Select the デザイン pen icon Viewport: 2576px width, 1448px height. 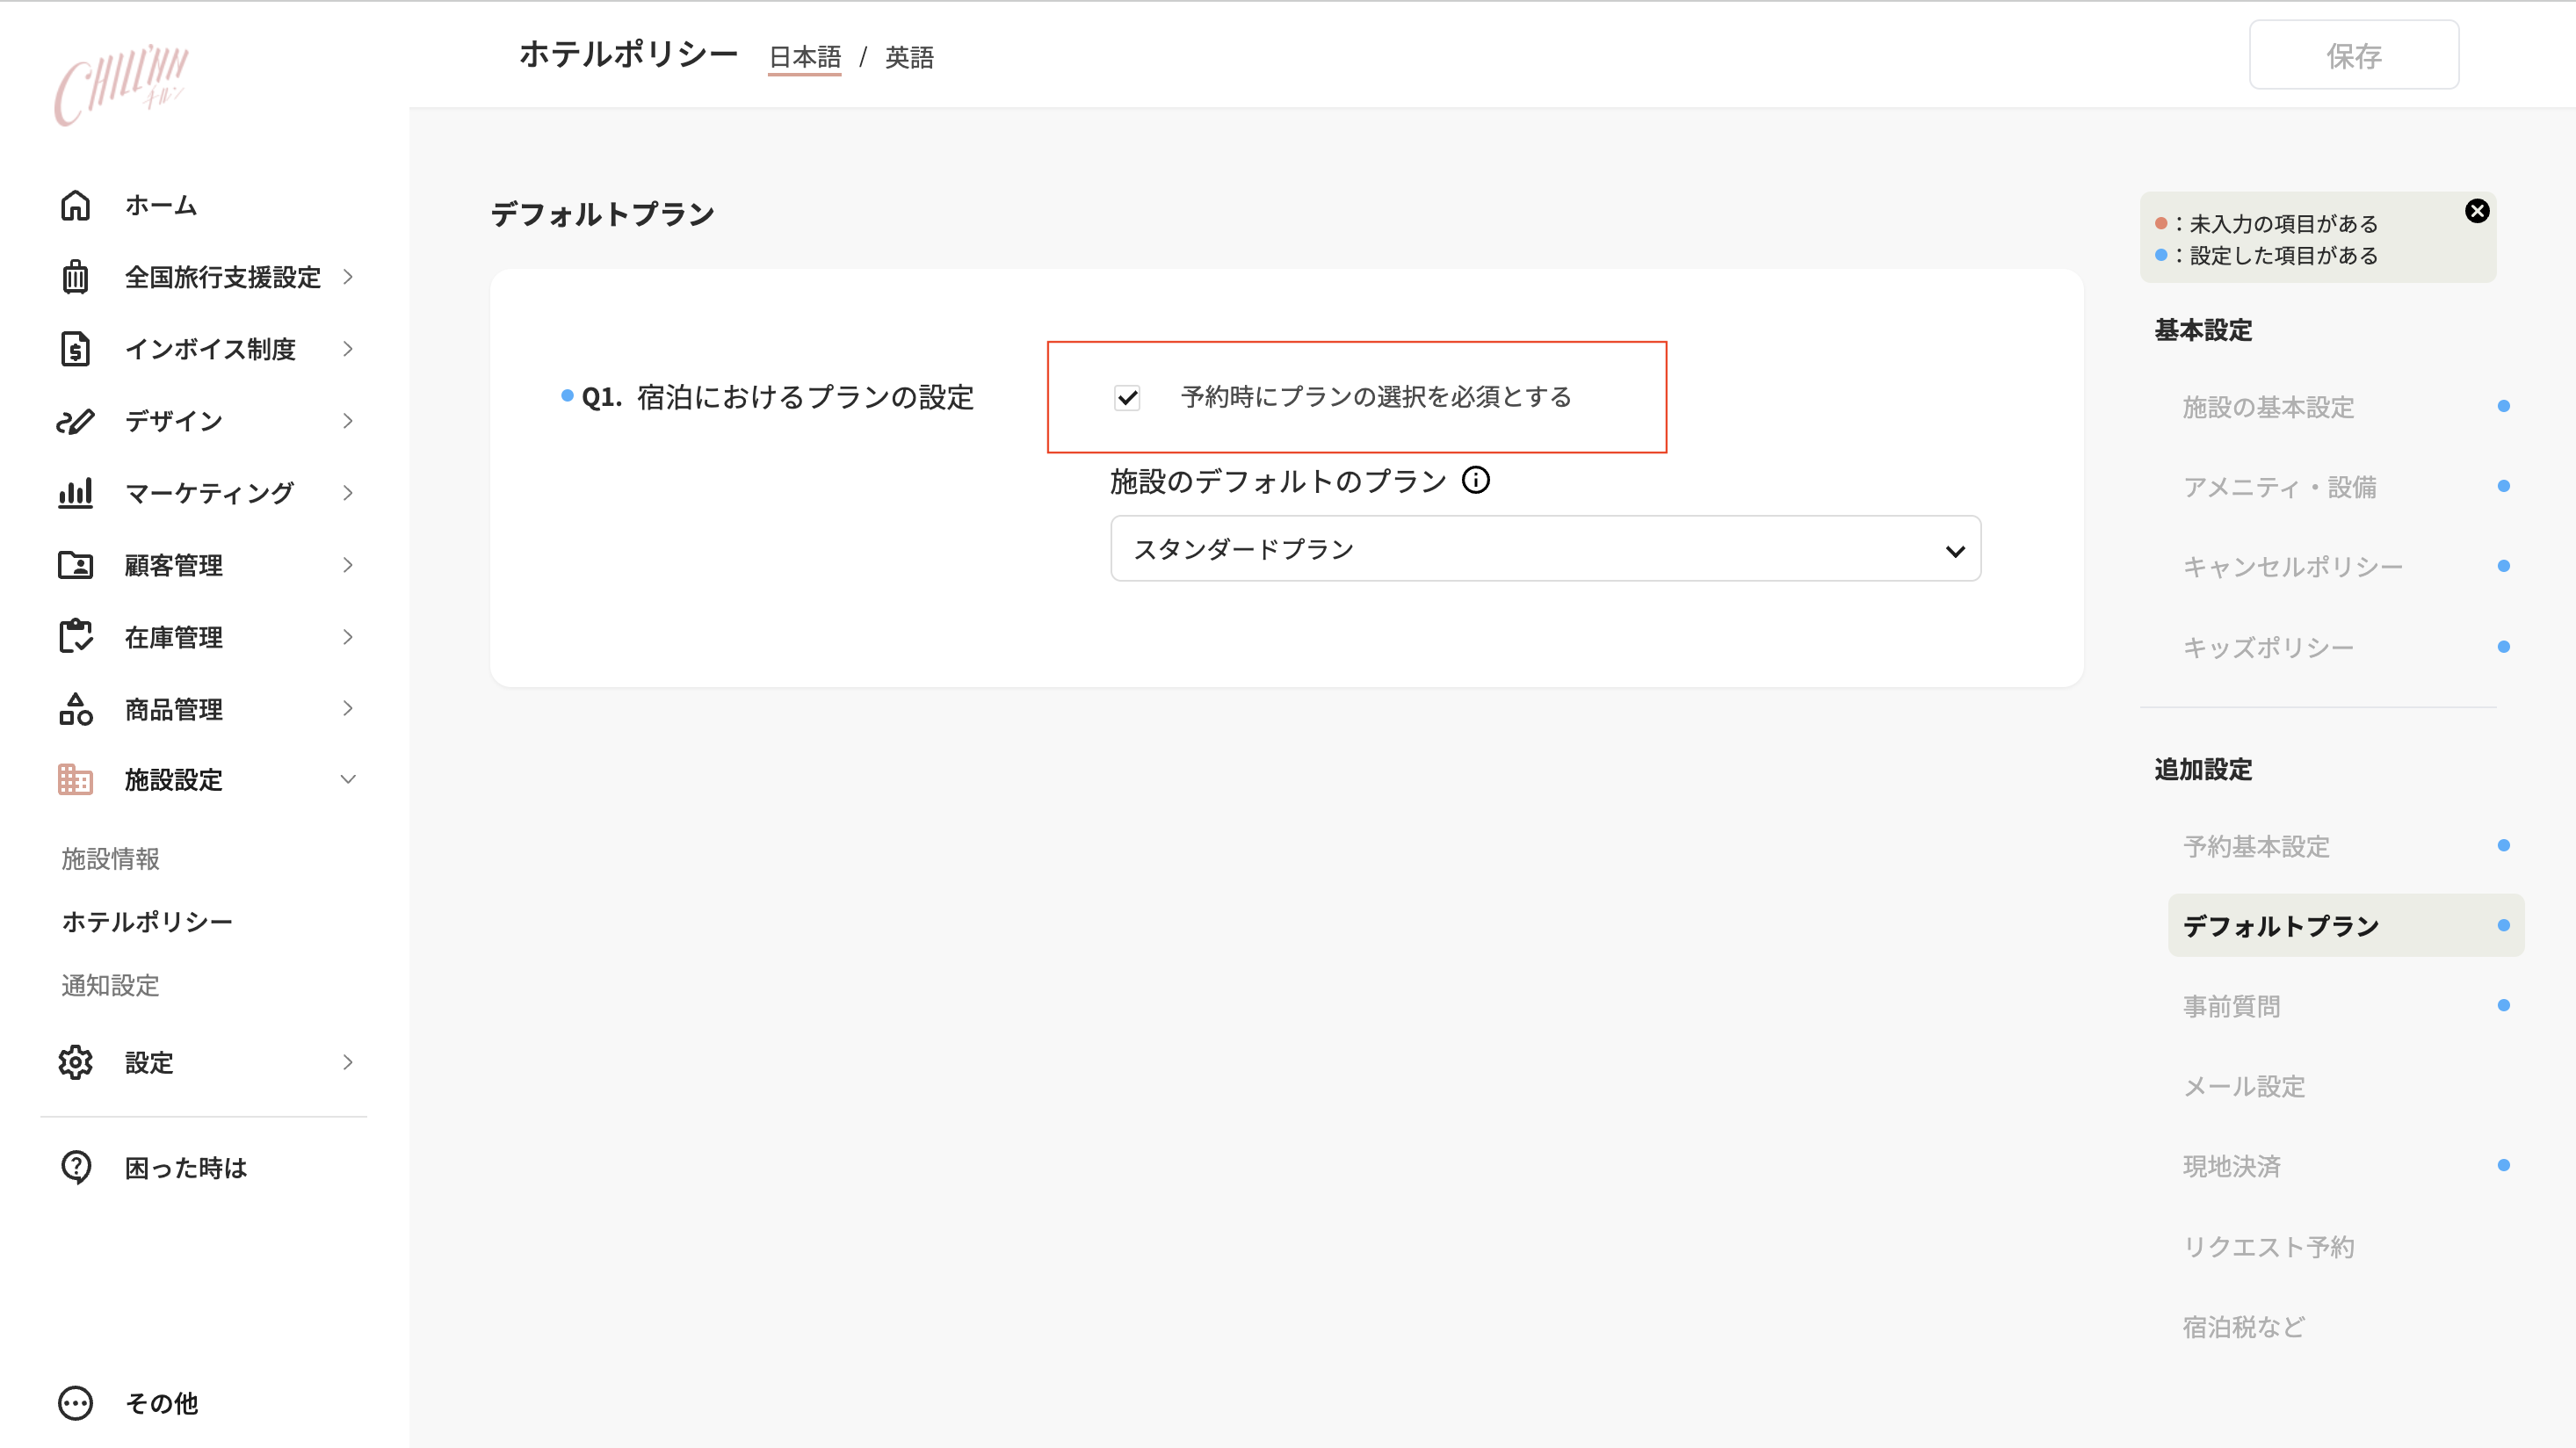(76, 421)
